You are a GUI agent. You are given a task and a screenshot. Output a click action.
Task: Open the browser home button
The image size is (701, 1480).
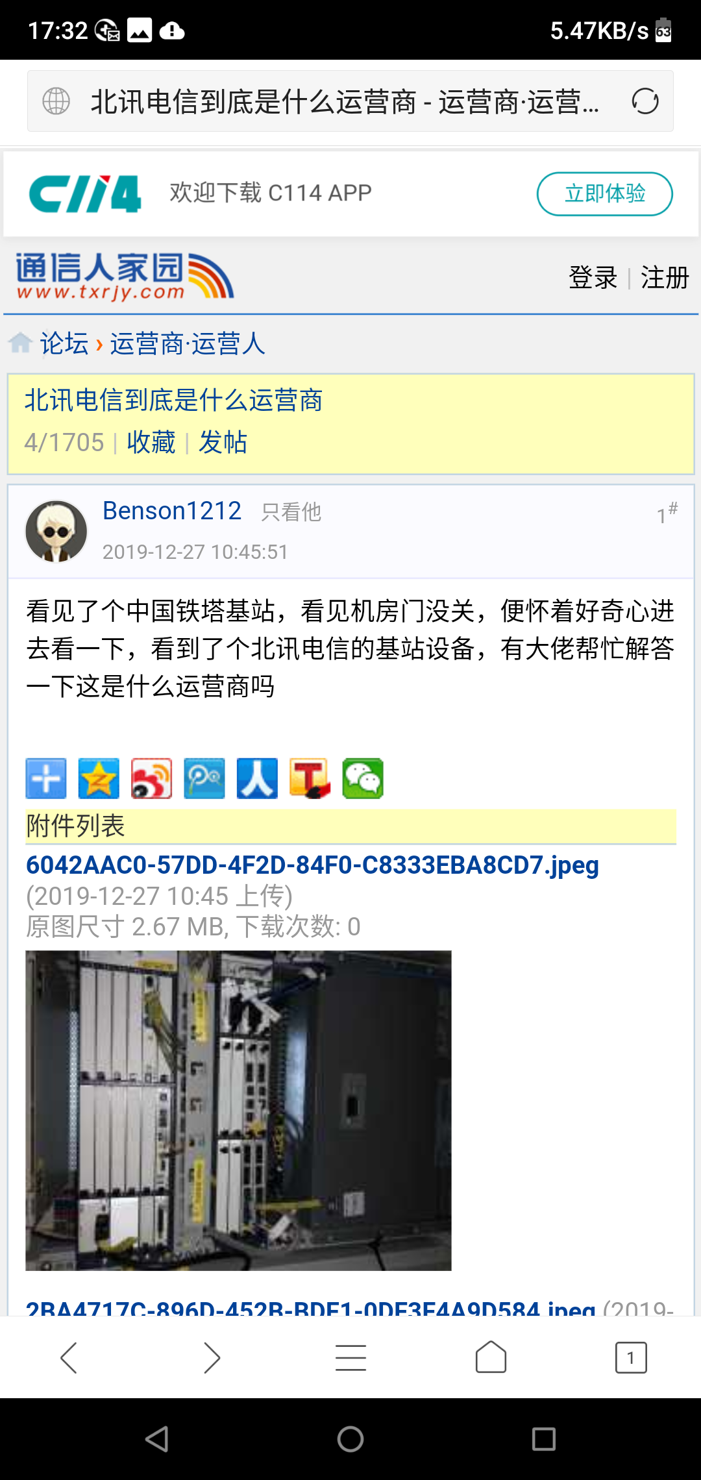[491, 1357]
